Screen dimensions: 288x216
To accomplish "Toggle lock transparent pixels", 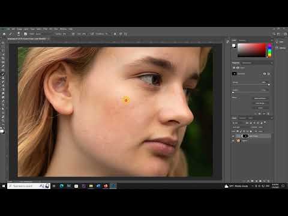I will point(238,131).
